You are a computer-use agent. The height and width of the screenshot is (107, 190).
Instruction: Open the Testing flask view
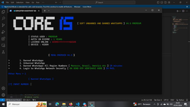click(3, 52)
